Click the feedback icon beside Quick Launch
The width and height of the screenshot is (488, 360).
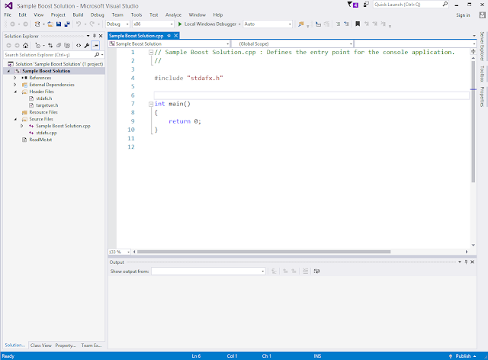(366, 5)
